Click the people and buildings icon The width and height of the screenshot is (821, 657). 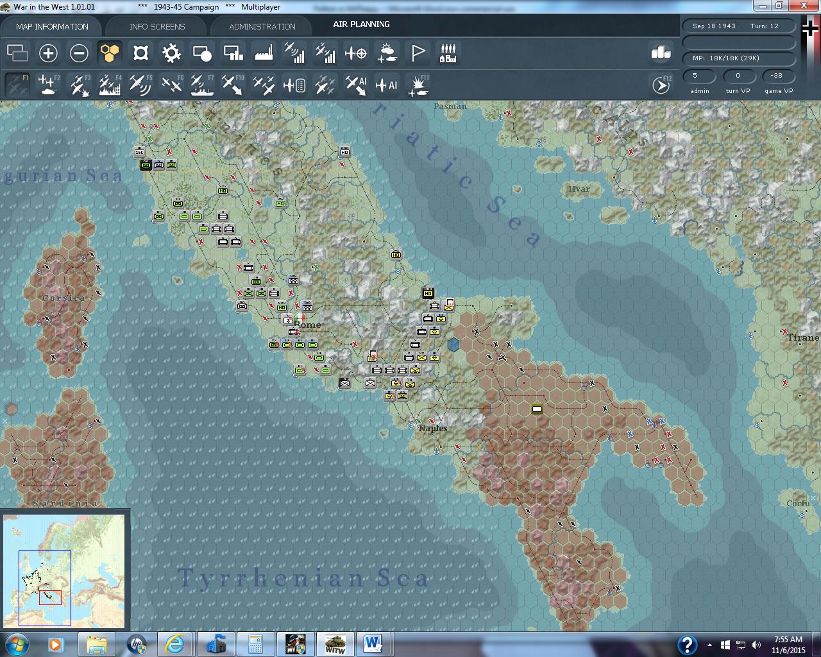click(x=448, y=53)
